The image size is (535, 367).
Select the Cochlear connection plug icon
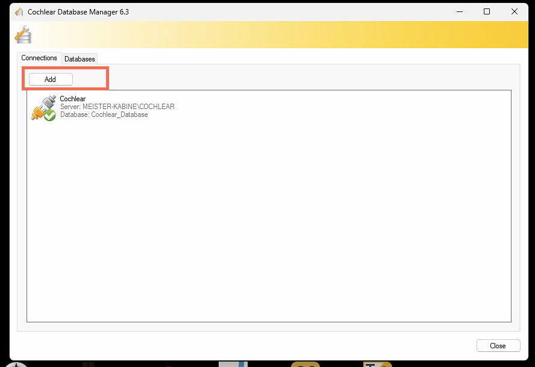(42, 106)
